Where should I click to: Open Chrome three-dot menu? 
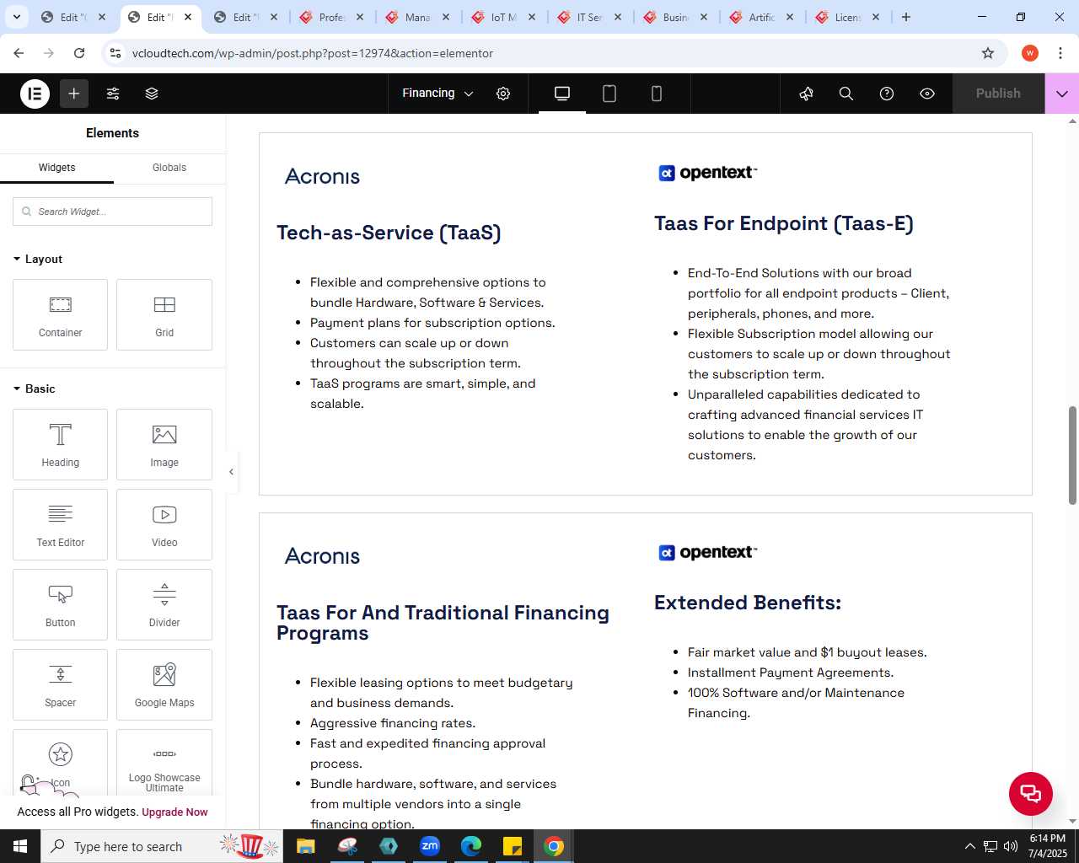pos(1060,53)
